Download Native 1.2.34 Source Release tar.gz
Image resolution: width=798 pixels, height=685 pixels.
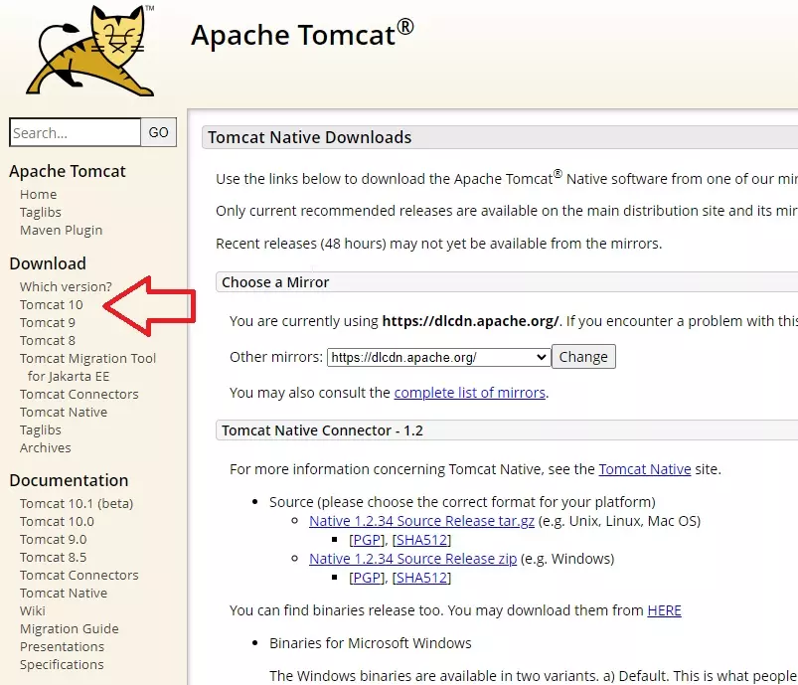(421, 520)
